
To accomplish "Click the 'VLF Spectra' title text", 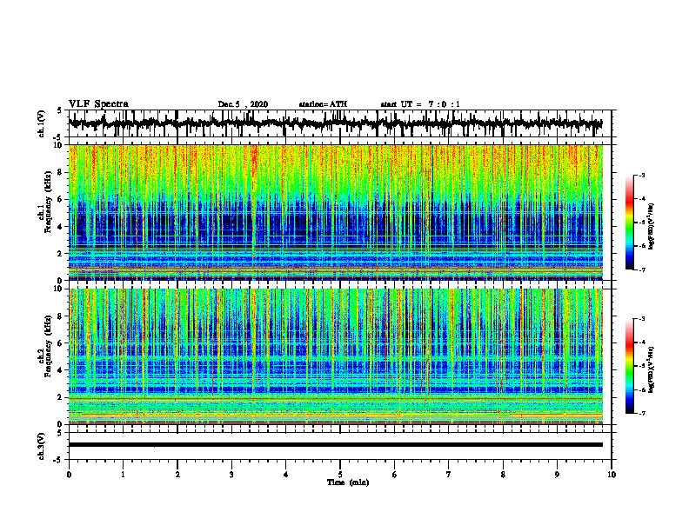I will pyautogui.click(x=98, y=104).
